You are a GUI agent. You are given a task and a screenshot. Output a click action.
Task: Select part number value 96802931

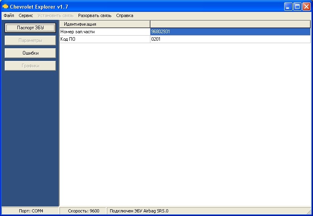[x=230, y=32]
